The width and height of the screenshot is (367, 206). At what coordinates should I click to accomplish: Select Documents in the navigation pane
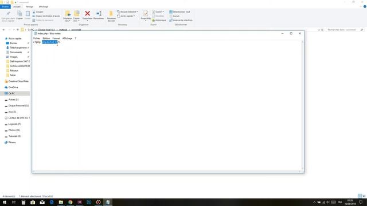15,52
